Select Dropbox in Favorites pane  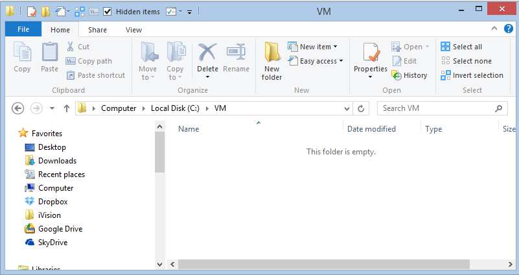point(52,202)
